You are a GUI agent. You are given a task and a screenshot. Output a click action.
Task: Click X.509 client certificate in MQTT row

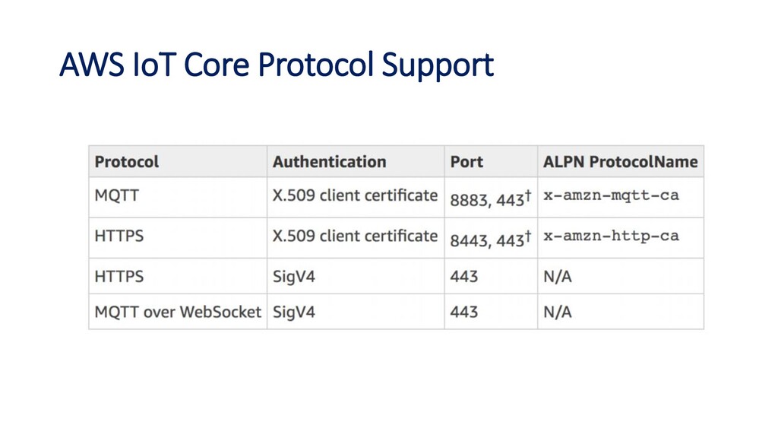tap(355, 195)
